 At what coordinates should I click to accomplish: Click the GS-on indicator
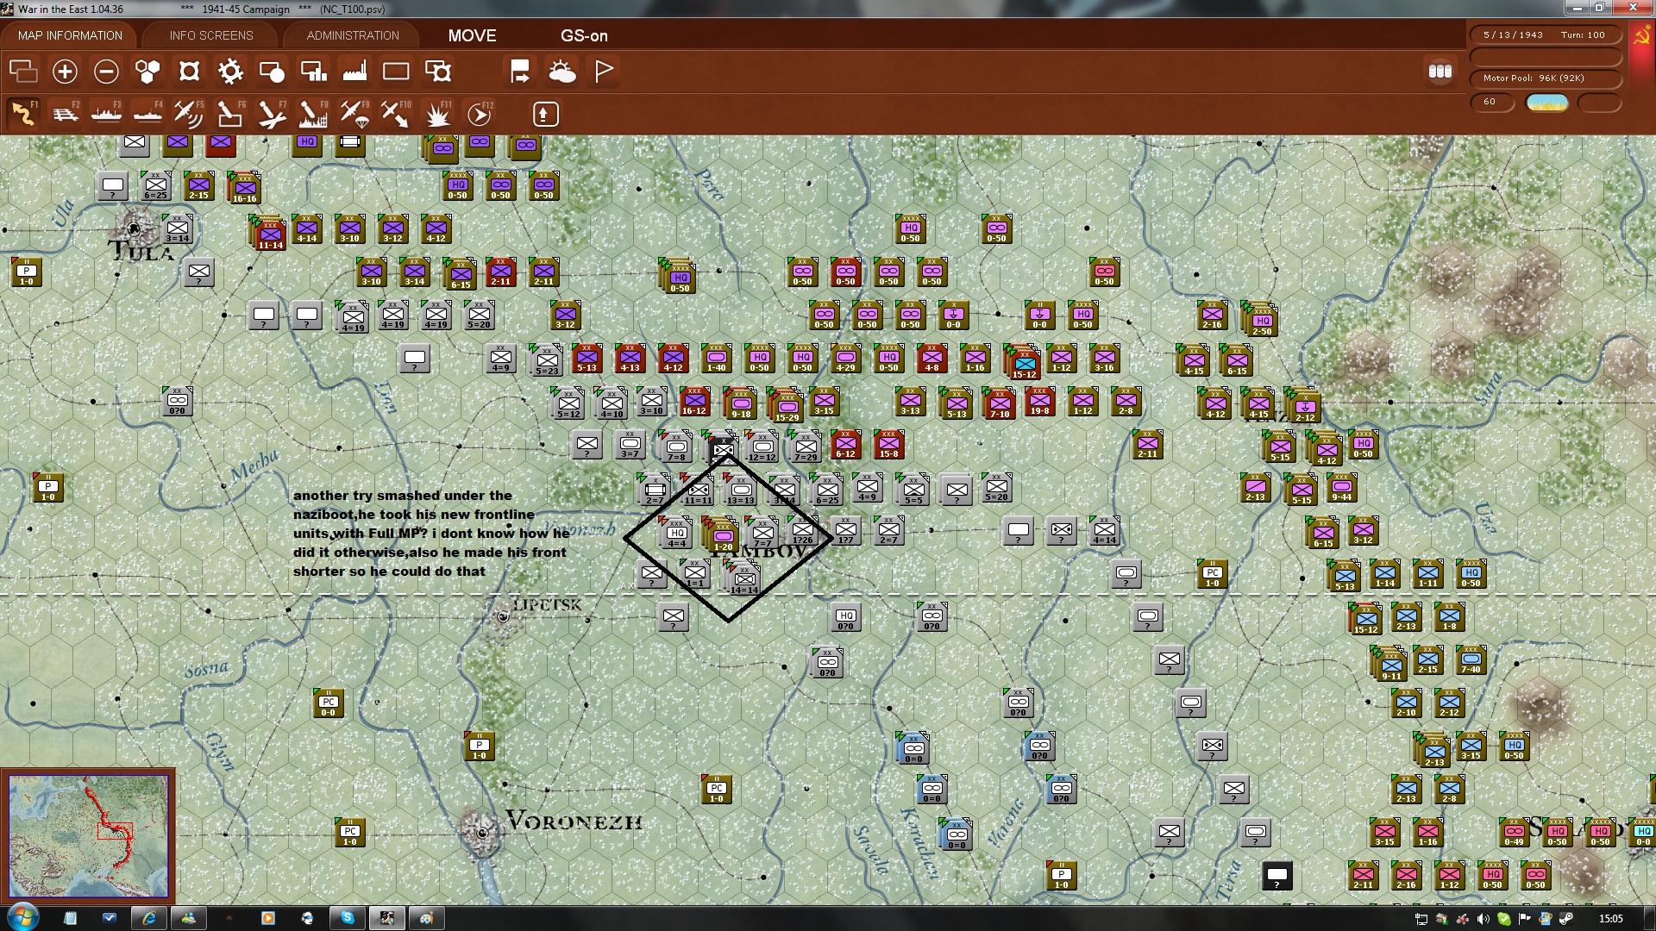click(584, 35)
